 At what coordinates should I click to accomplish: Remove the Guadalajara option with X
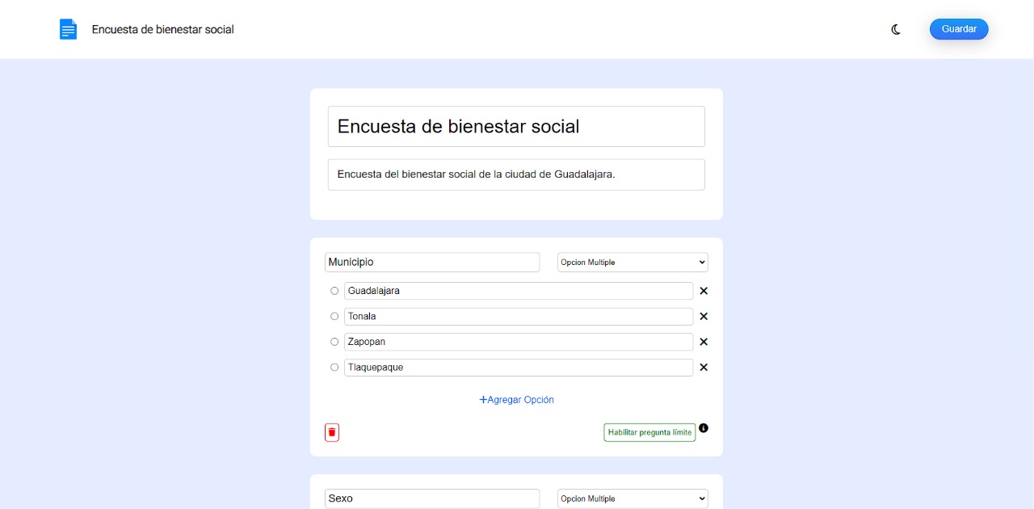point(703,291)
